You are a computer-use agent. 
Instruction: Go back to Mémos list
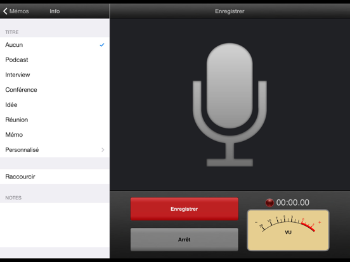tap(16, 11)
